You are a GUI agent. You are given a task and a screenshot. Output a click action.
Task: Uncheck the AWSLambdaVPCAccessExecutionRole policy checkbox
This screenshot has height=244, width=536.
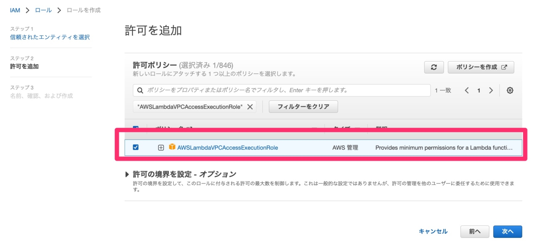[136, 147]
